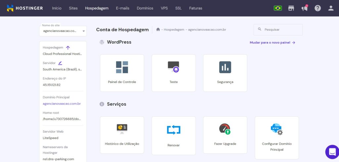Go to the Domínios menu item

tap(145, 8)
